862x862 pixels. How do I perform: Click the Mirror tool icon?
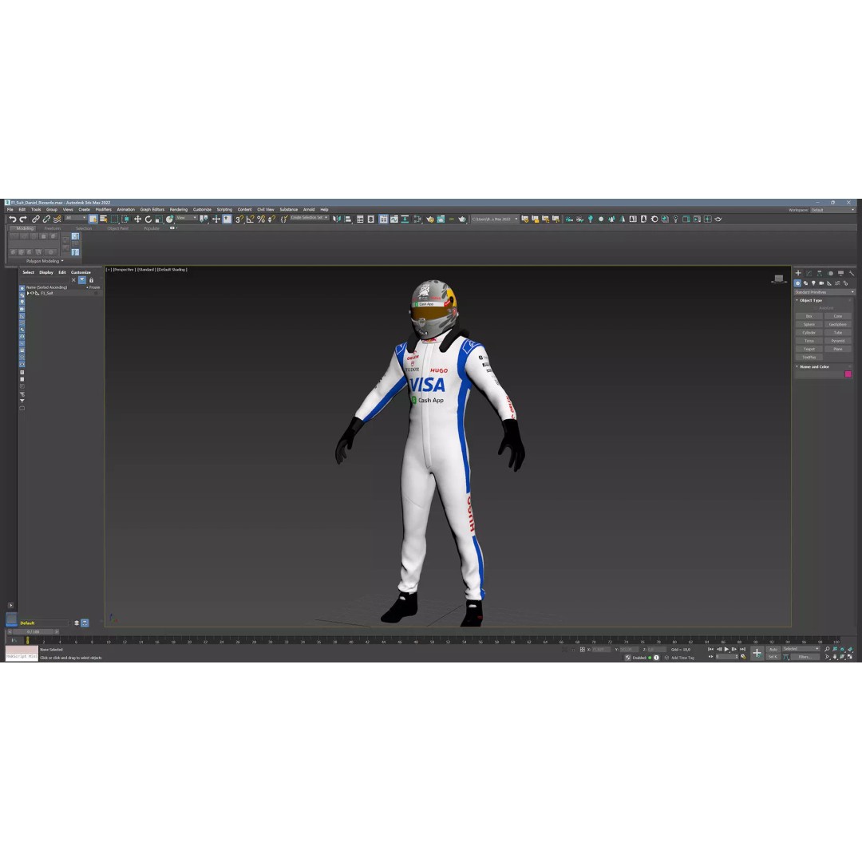pos(336,219)
